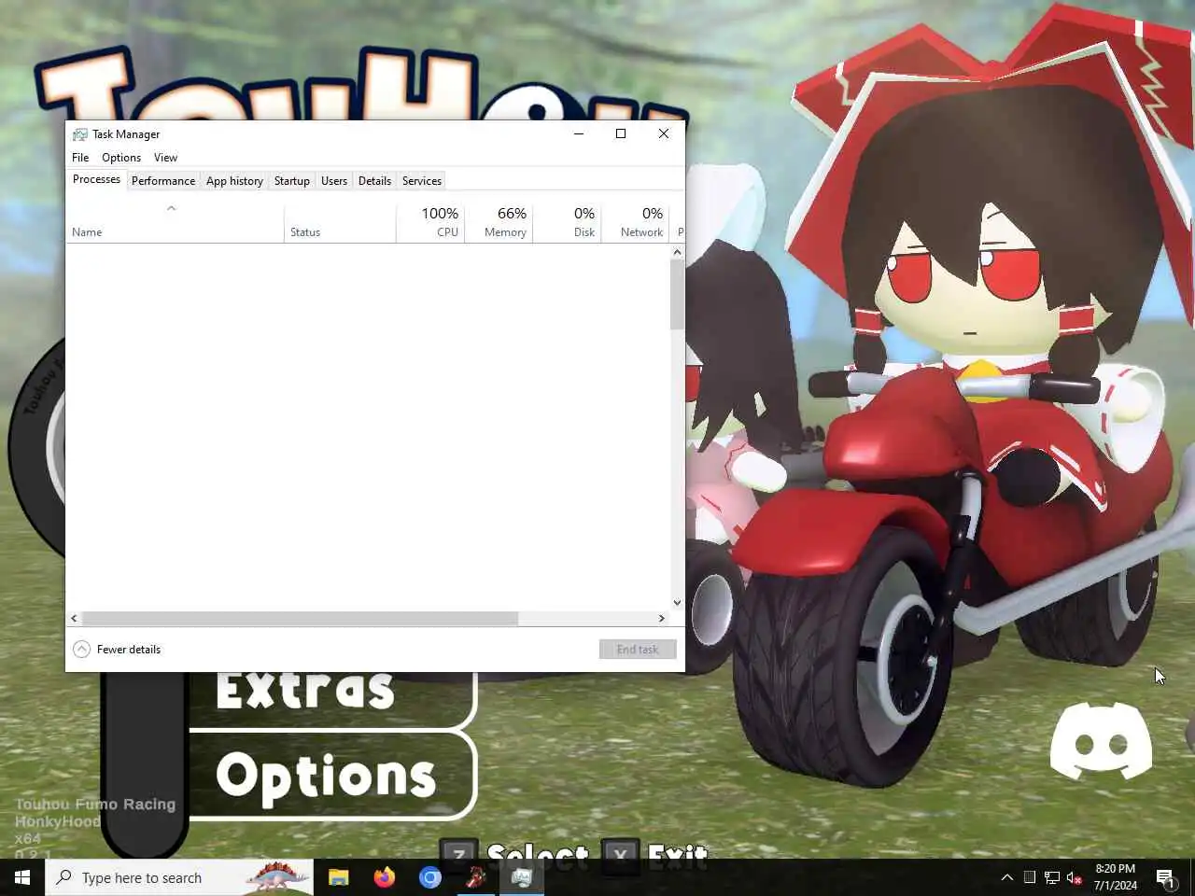1195x896 pixels.
Task: Switch to the Performance tab
Action: pyautogui.click(x=163, y=181)
